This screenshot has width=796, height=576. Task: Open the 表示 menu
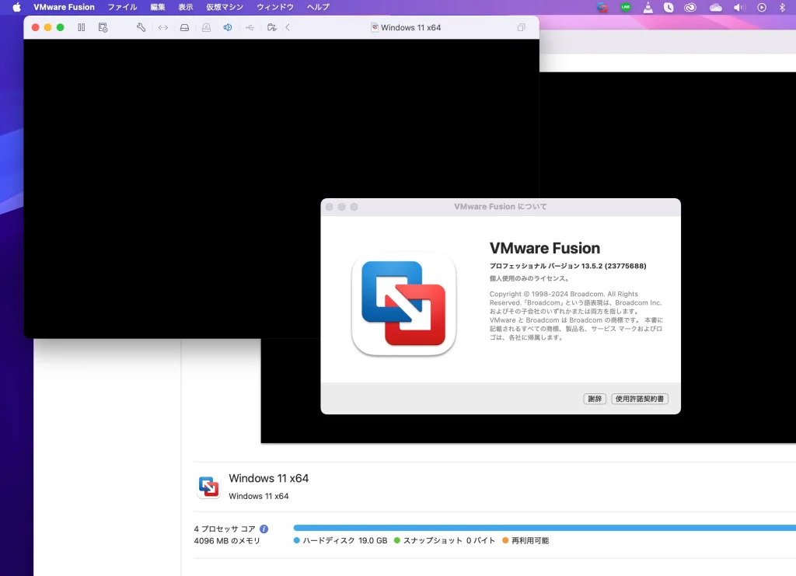coord(186,7)
